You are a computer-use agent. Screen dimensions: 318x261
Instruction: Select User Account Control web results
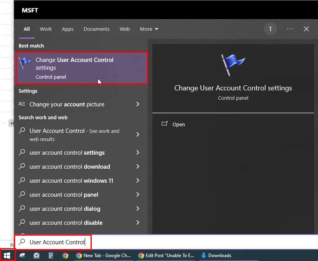click(74, 135)
